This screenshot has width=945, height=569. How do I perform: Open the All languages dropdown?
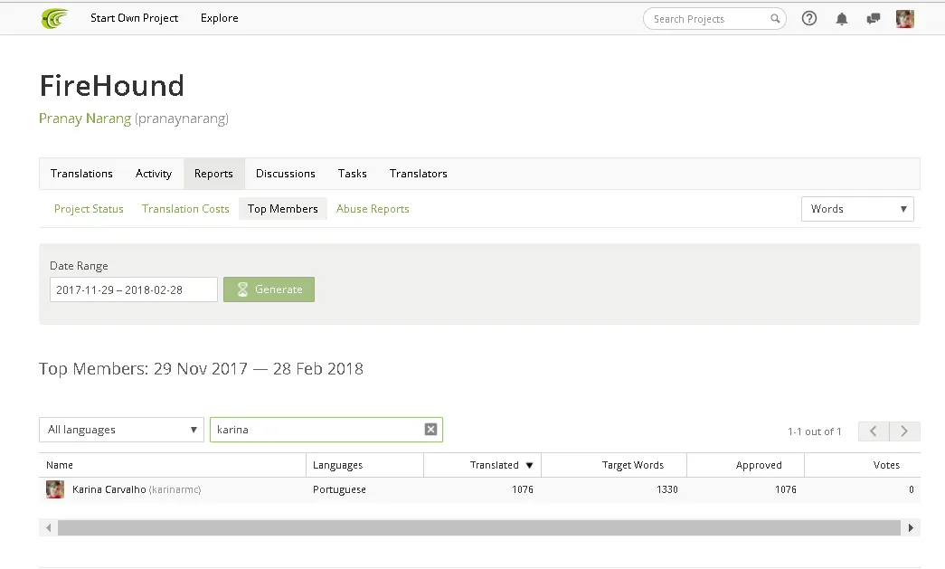122,430
